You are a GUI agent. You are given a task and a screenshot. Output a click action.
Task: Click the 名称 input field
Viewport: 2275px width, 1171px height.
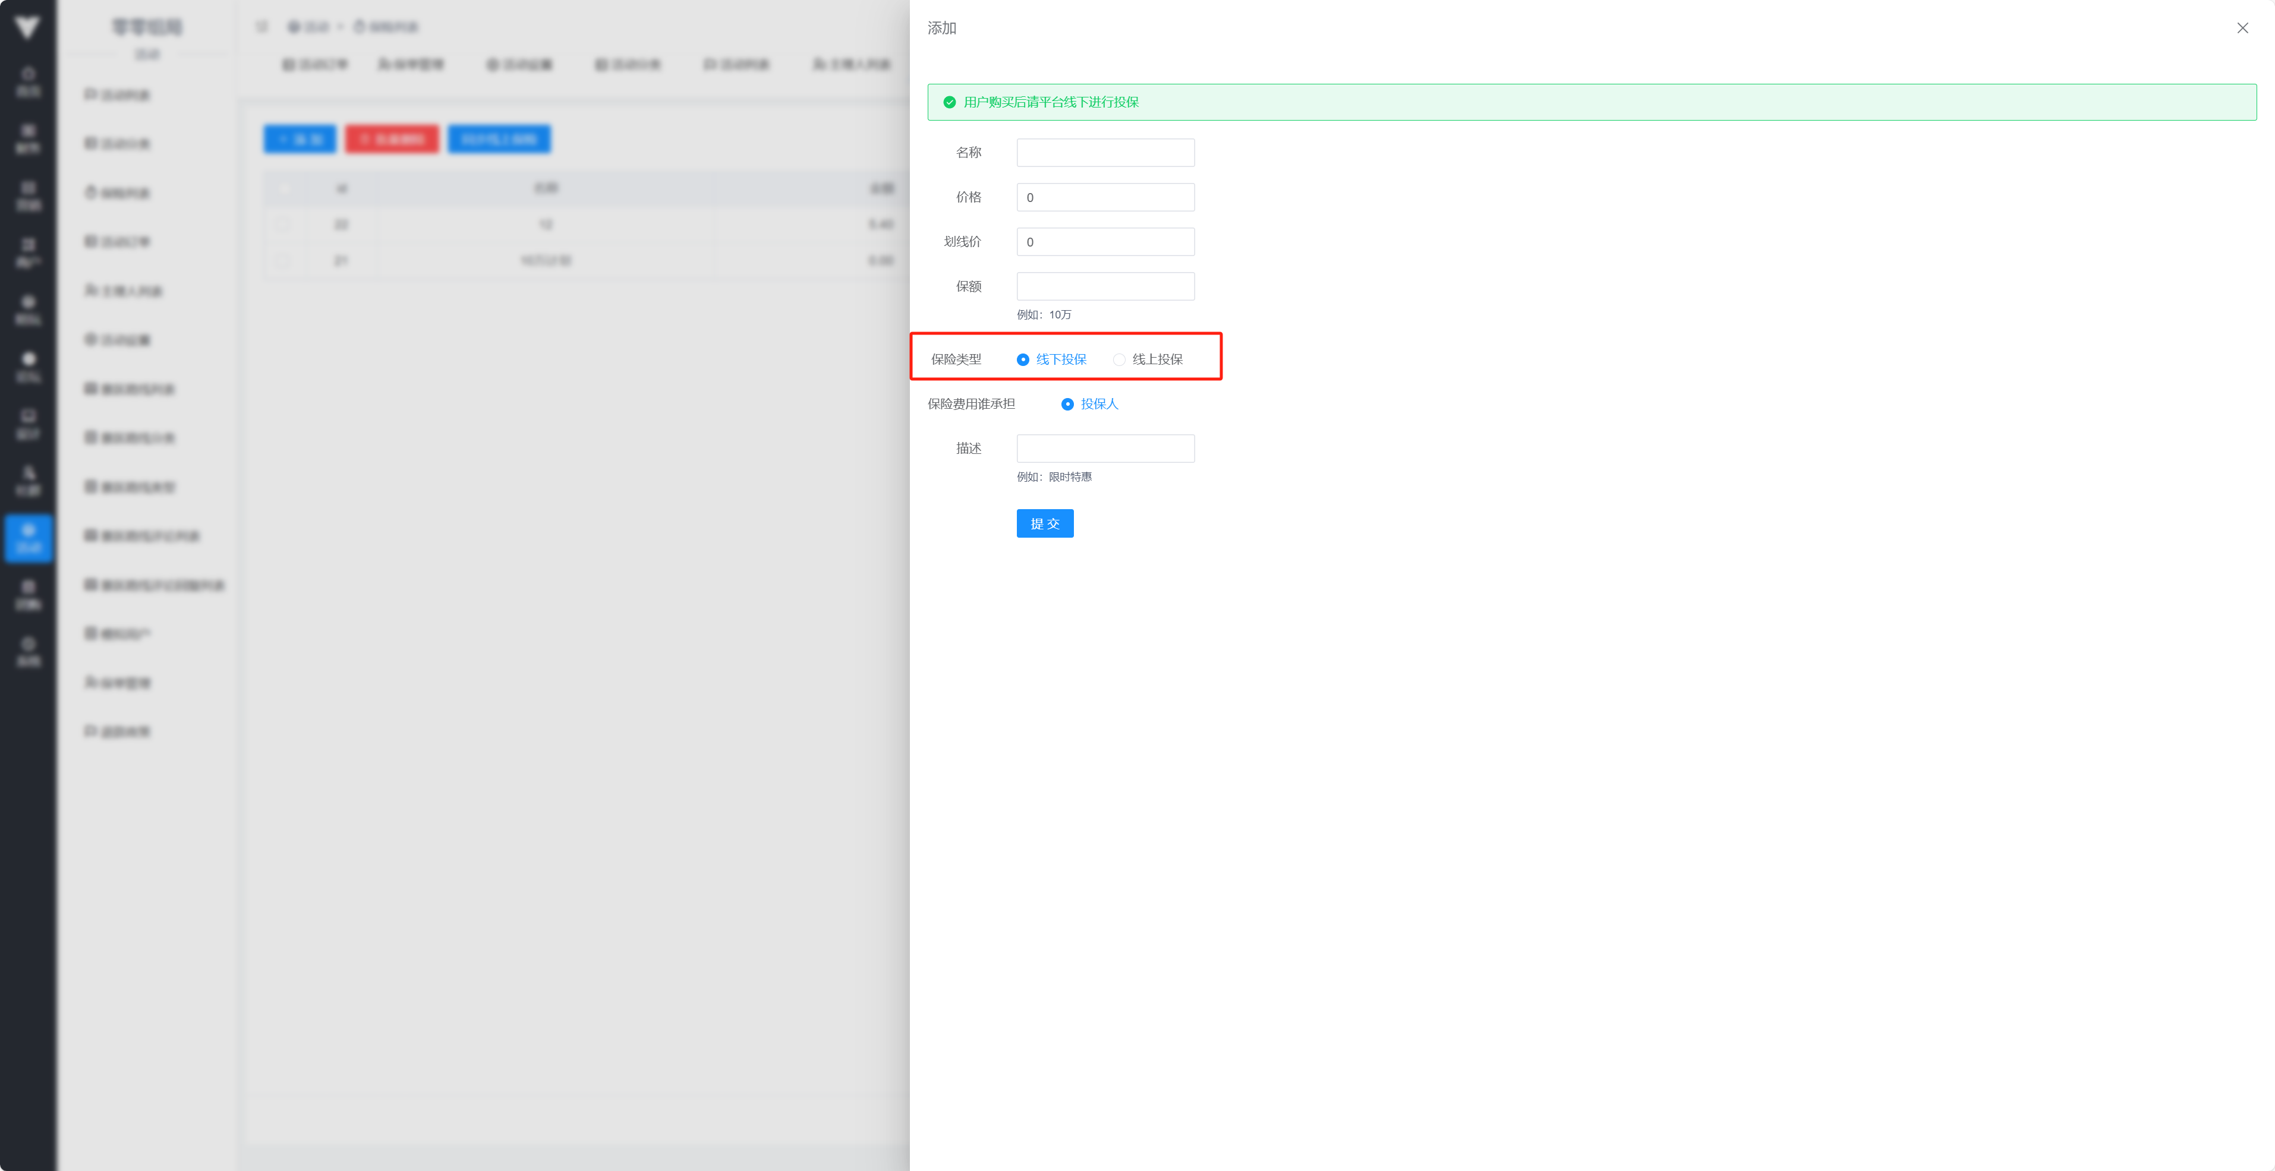coord(1105,153)
